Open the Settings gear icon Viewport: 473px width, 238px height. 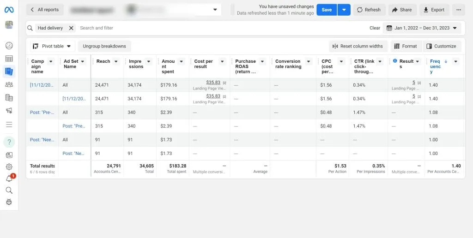click(9, 167)
